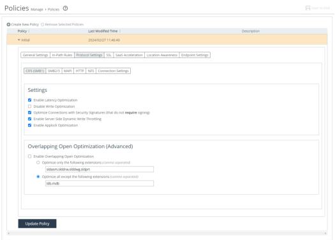The image size is (335, 240).
Task: Click the Save to disk icon
Action: coord(308,8)
